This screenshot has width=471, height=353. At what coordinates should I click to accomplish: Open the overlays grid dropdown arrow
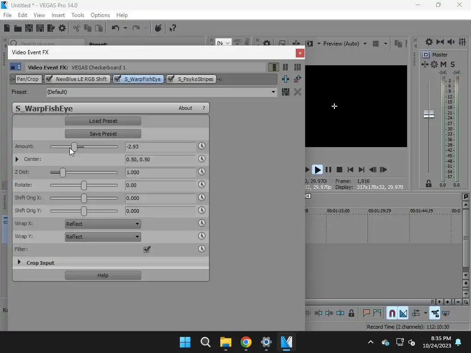pyautogui.click(x=386, y=44)
